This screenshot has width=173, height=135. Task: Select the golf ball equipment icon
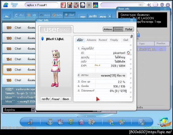click(83, 5)
